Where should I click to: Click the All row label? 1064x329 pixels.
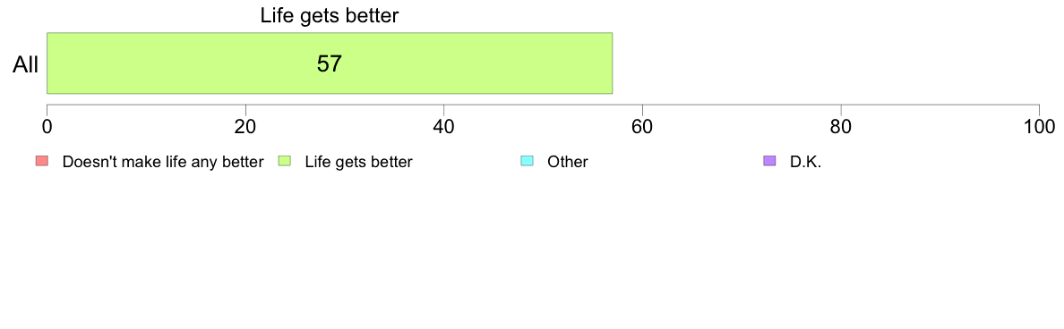tap(26, 65)
